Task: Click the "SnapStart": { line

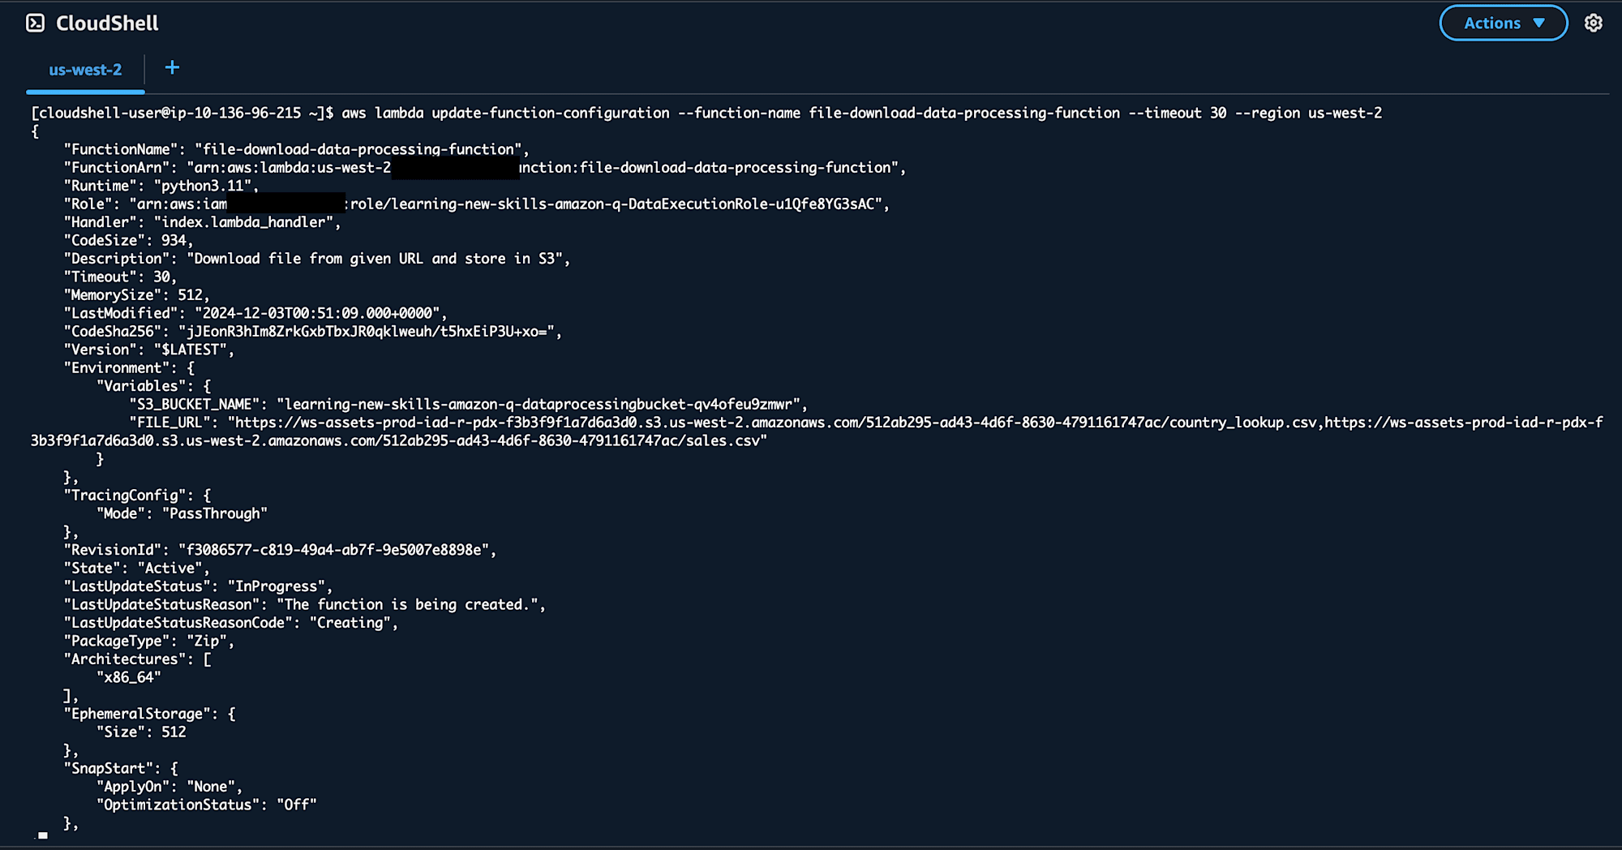Action: pyautogui.click(x=121, y=768)
